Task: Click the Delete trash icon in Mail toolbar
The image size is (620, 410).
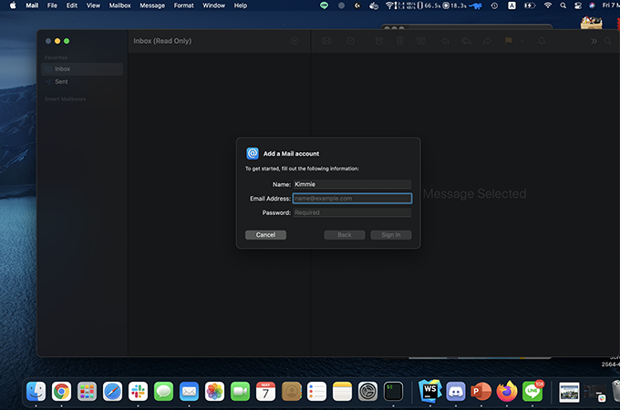Action: coord(399,41)
